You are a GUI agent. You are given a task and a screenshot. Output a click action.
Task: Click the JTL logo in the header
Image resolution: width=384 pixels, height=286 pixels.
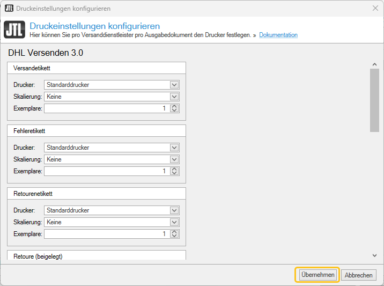[14, 30]
